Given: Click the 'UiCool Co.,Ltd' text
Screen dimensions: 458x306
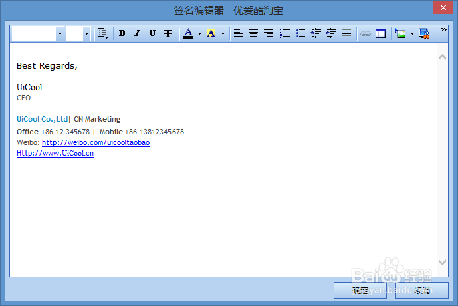Looking at the screenshot, I should 42,119.
